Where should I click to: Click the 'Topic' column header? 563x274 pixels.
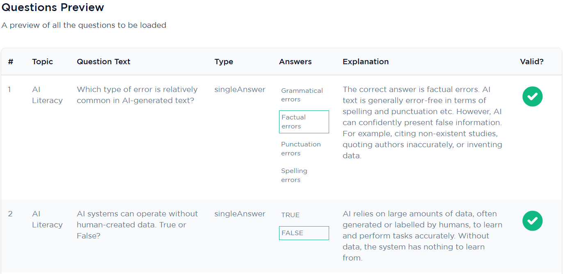pyautogui.click(x=43, y=62)
